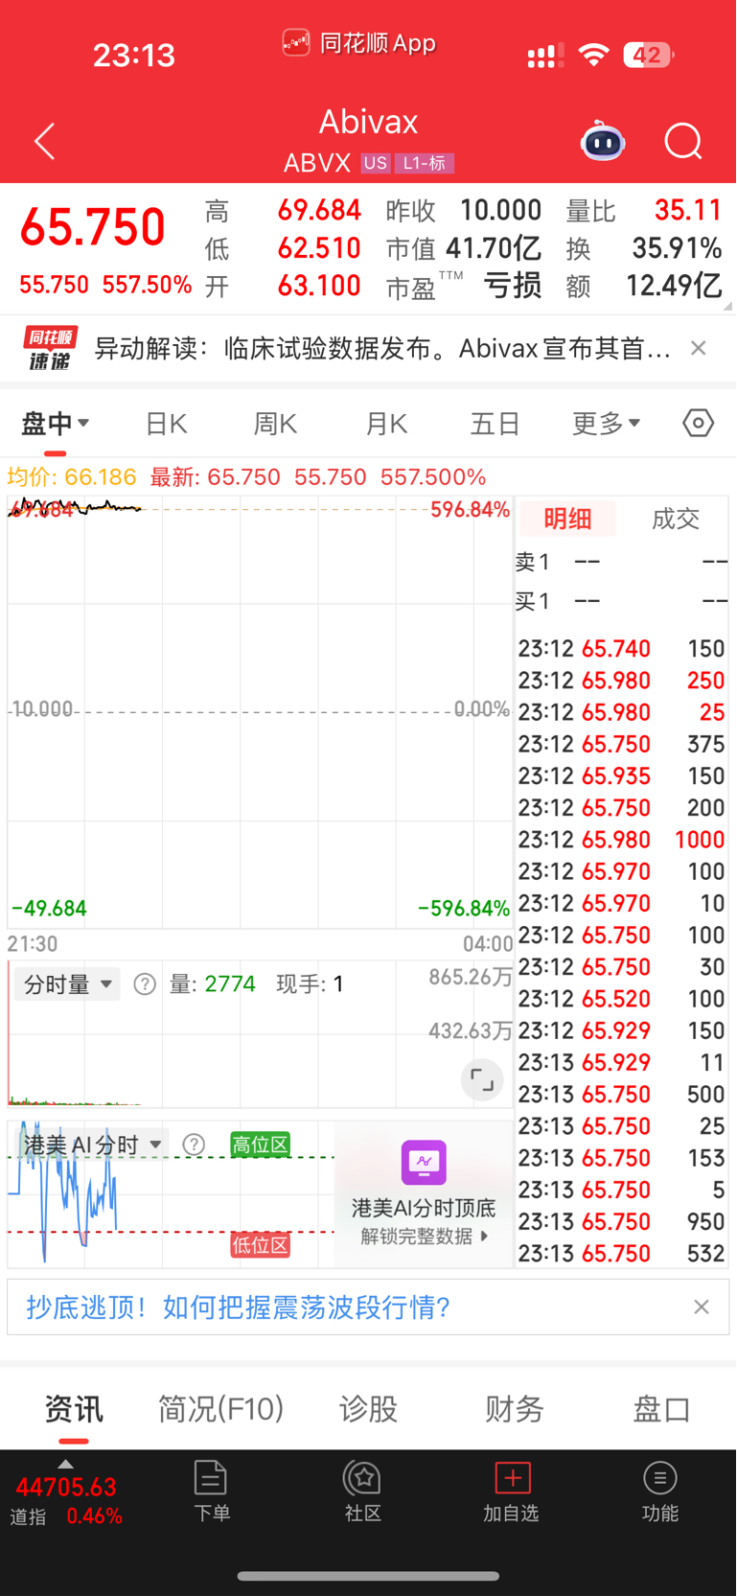The height and width of the screenshot is (1596, 737).
Task: Tap trade row 65.980 volume 1000
Action: [x=621, y=840]
